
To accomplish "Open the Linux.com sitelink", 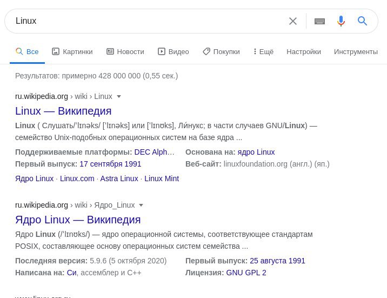I will pyautogui.click(x=77, y=178).
